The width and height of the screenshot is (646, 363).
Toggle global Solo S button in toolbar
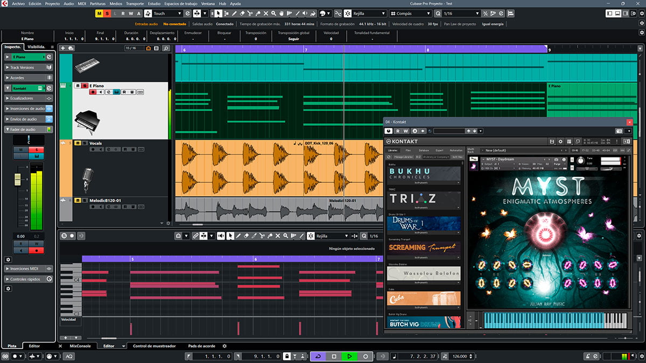(108, 13)
